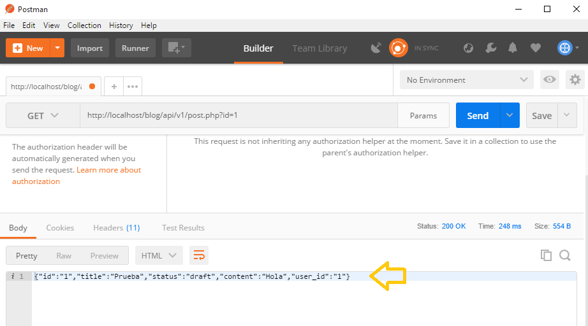Open the History menu
The image size is (588, 326).
121,25
